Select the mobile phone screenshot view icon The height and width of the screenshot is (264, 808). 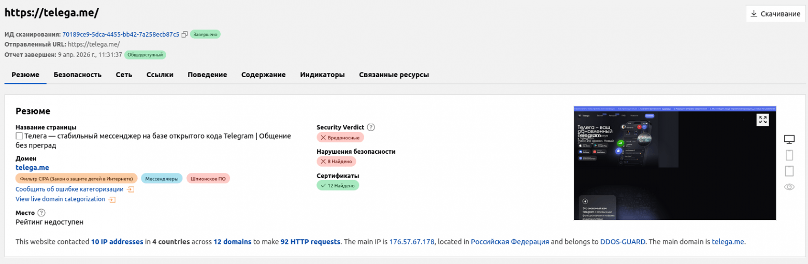[789, 155]
